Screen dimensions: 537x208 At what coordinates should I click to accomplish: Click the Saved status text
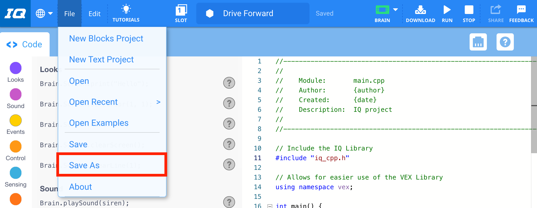(325, 13)
